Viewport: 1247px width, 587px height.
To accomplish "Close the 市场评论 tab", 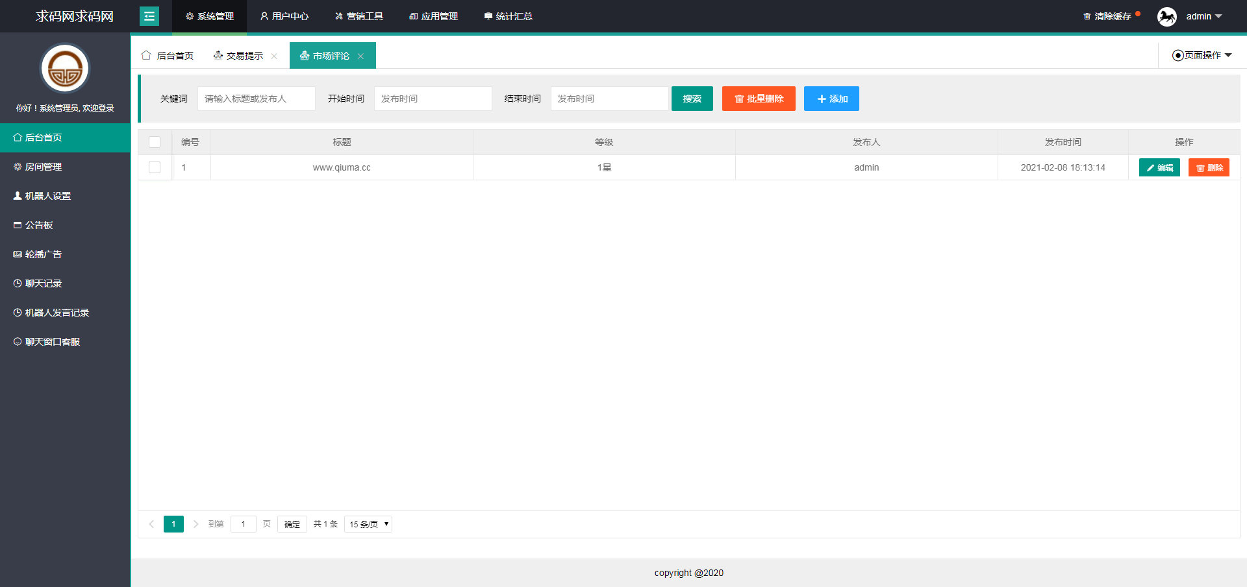I will coord(360,56).
